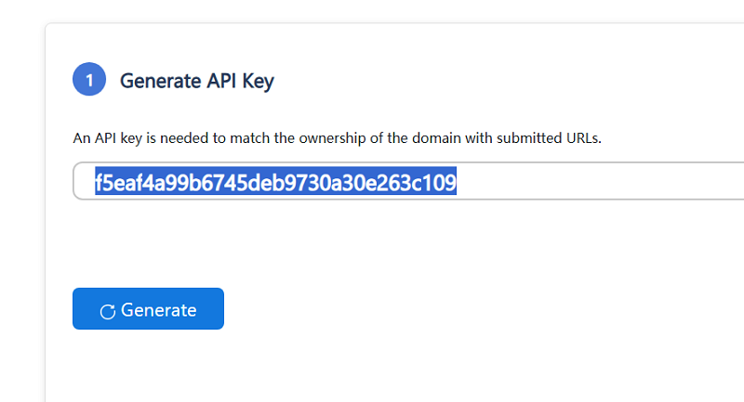Click the circular refresh icon on Generate button

(x=108, y=312)
